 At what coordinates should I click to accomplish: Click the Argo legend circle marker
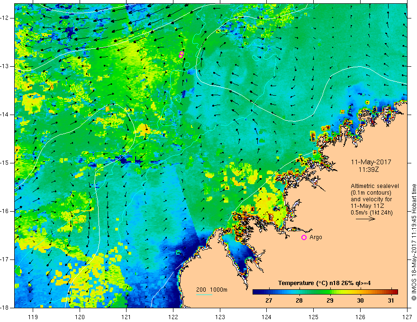click(x=304, y=238)
